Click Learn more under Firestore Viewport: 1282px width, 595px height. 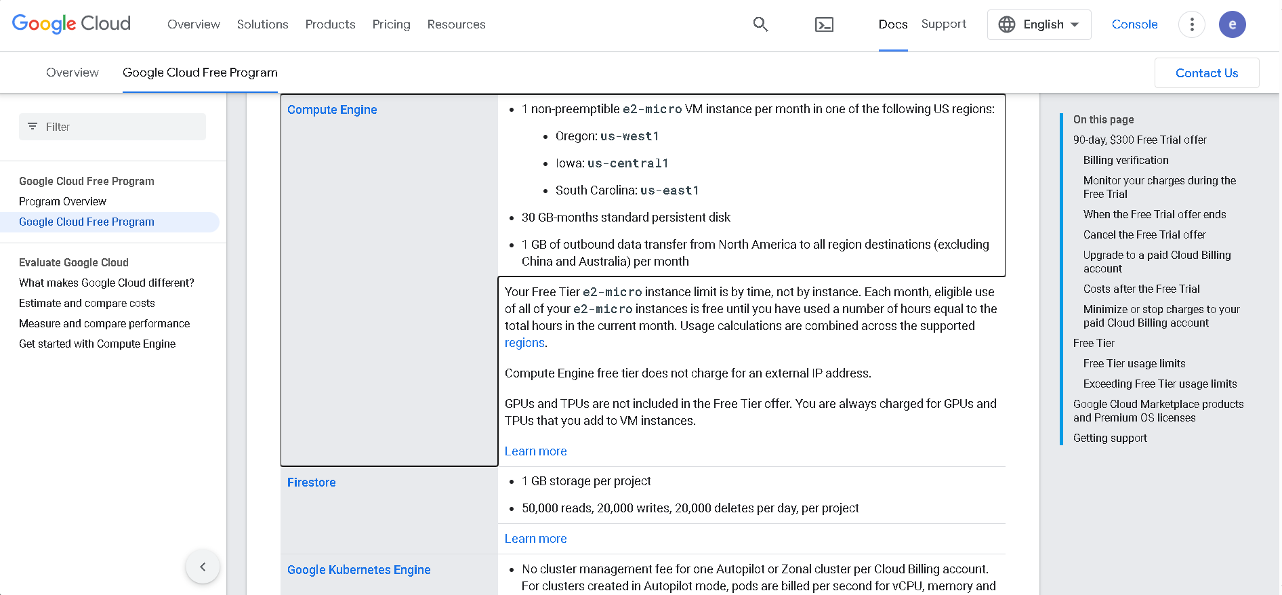[x=536, y=539]
